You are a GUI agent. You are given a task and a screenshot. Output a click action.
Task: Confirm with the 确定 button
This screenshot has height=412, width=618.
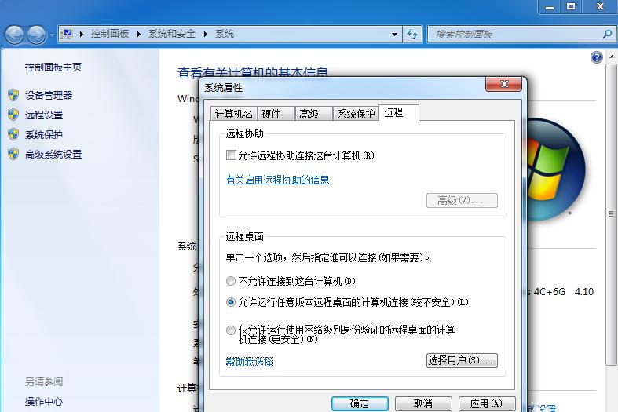click(x=360, y=403)
